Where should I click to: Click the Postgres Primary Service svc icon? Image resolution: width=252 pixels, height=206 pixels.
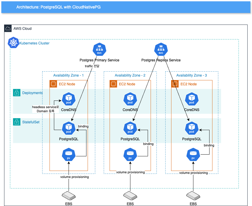(x=100, y=49)
